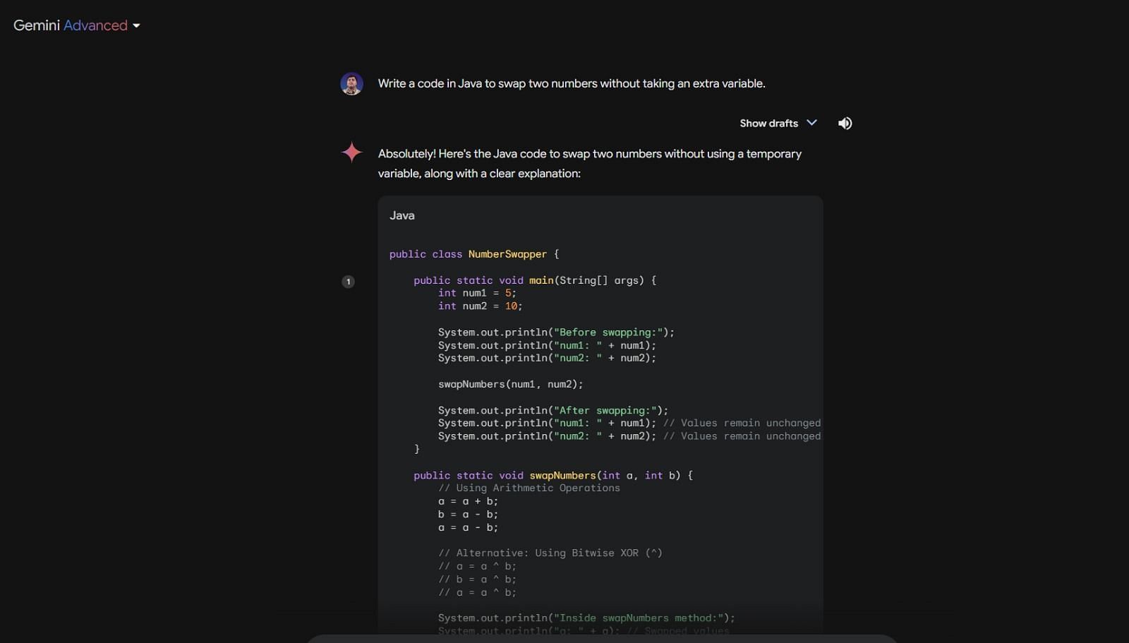Image resolution: width=1129 pixels, height=643 pixels.
Task: Click the user profile avatar
Action: (x=351, y=83)
